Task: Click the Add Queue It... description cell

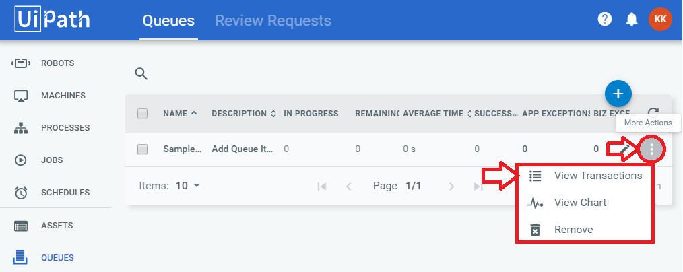Action: click(242, 149)
